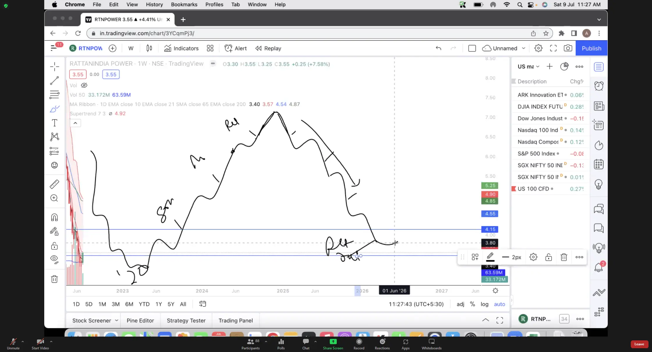Toggle log scale on price axis
This screenshot has height=352, width=652.
[484, 304]
